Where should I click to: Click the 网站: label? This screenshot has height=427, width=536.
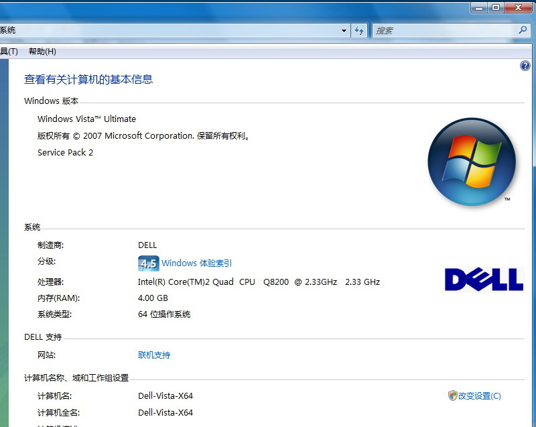[46, 355]
